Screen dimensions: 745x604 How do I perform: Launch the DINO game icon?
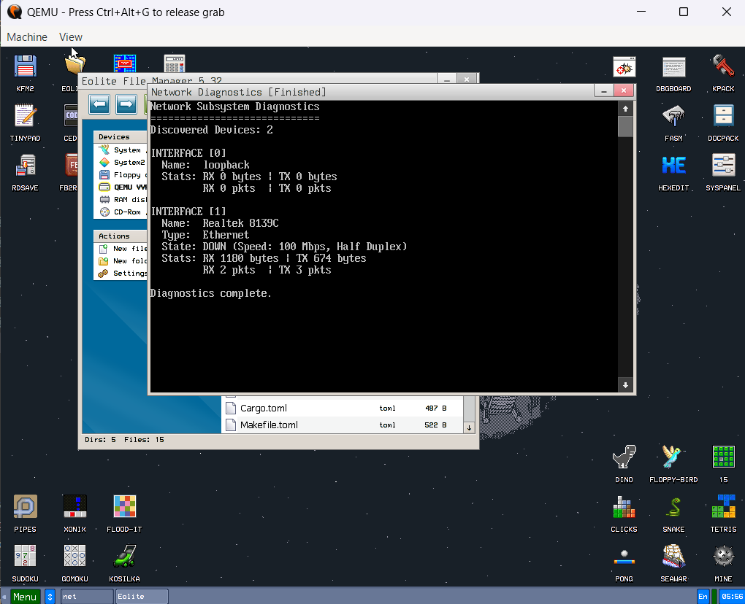pos(624,458)
